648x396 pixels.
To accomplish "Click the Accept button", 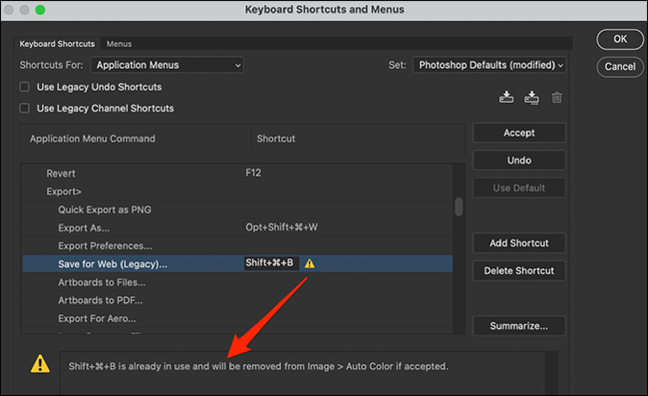I will point(519,133).
